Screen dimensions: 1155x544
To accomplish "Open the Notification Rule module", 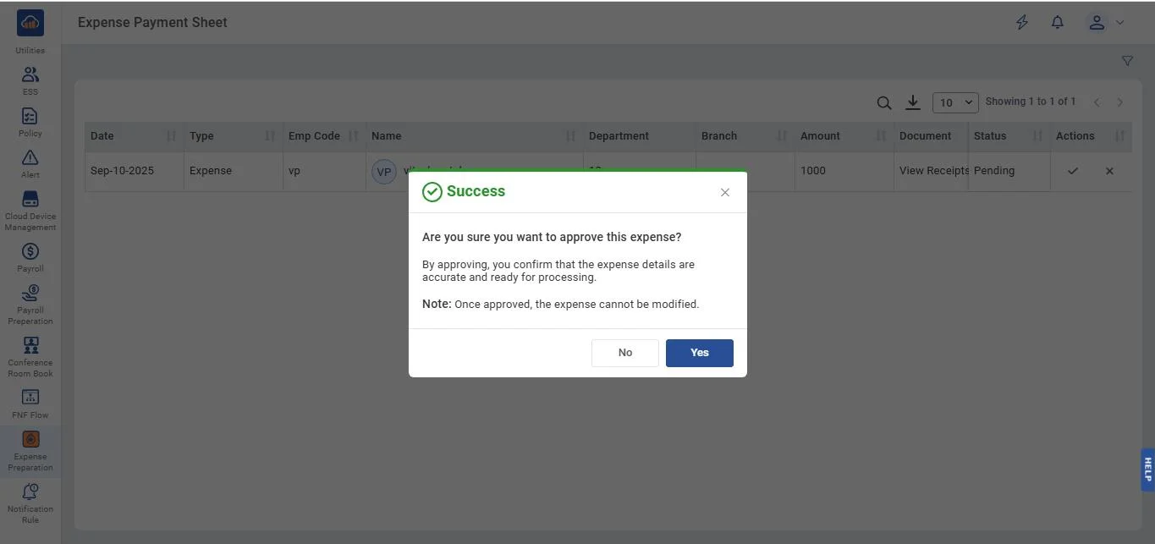I will point(30,503).
